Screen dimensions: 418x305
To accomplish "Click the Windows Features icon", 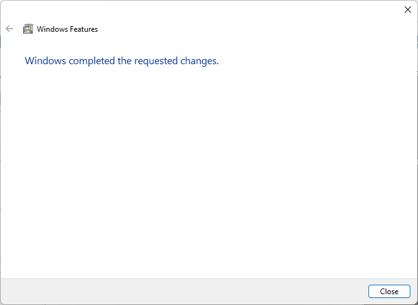I will 28,29.
